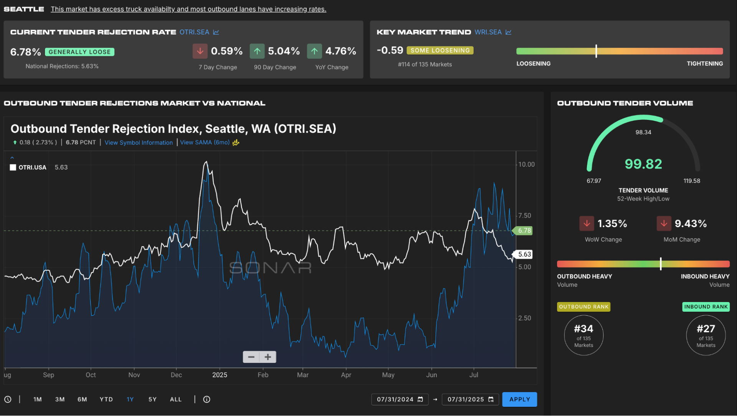Click National Rejections: 5.63% text
The image size is (737, 416).
click(62, 66)
